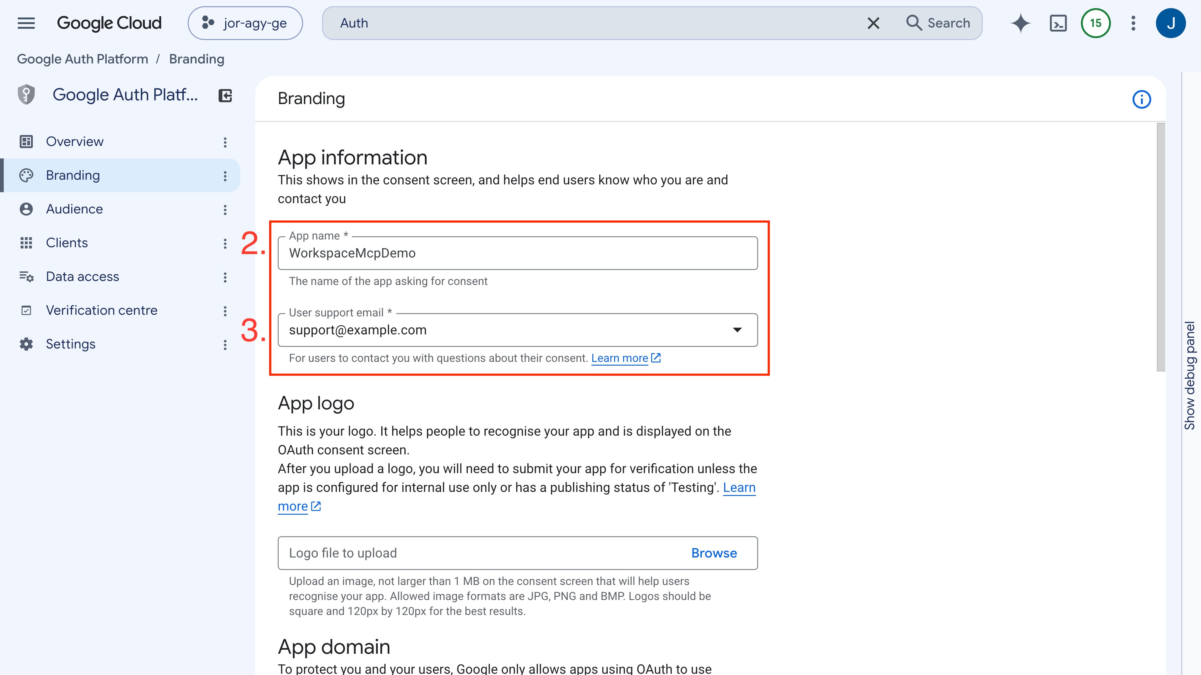Click the Settings gear icon
This screenshot has height=675, width=1201.
[26, 344]
